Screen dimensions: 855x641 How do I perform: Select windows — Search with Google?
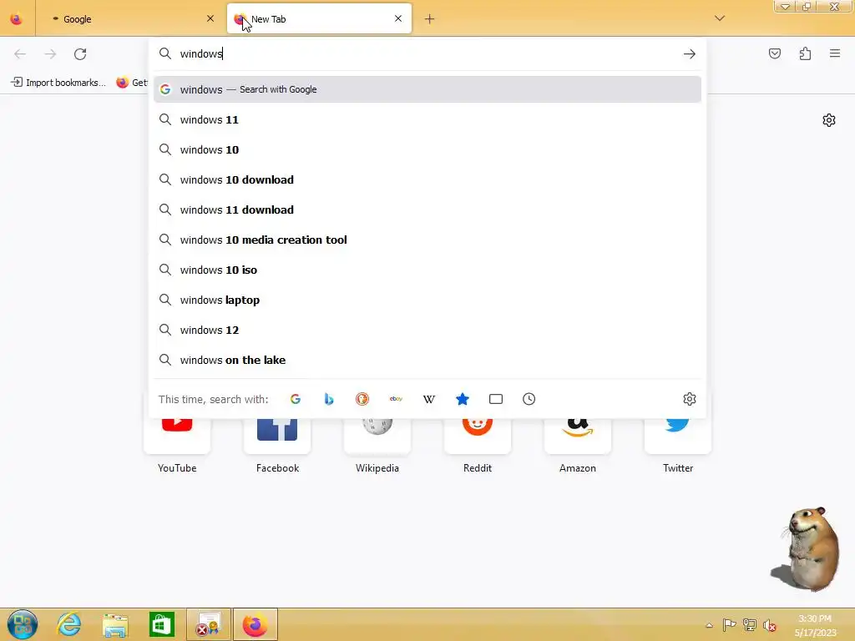427,89
